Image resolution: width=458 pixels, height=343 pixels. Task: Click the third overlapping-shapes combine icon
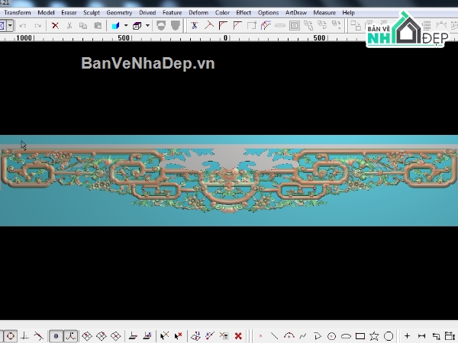point(337,26)
